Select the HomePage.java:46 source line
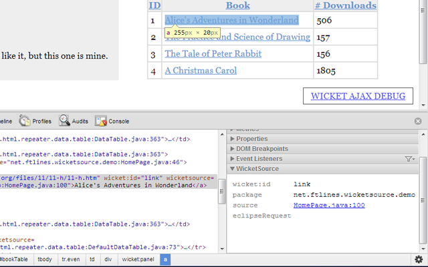 point(94,162)
